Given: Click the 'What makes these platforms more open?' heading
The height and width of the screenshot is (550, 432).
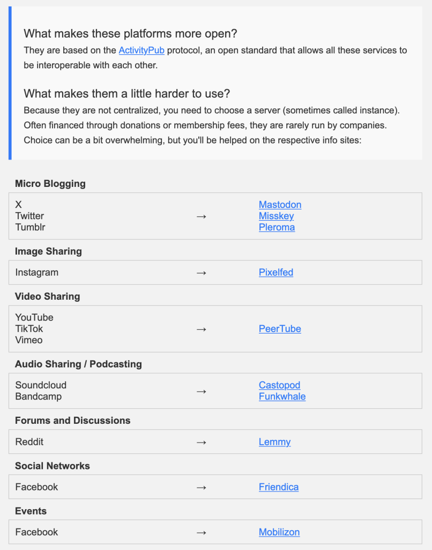Looking at the screenshot, I should (x=130, y=34).
